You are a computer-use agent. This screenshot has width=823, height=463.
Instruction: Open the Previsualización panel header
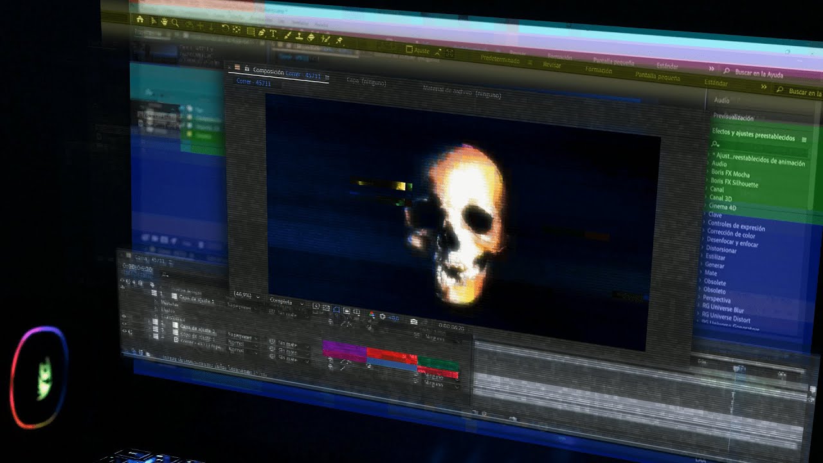pos(733,118)
